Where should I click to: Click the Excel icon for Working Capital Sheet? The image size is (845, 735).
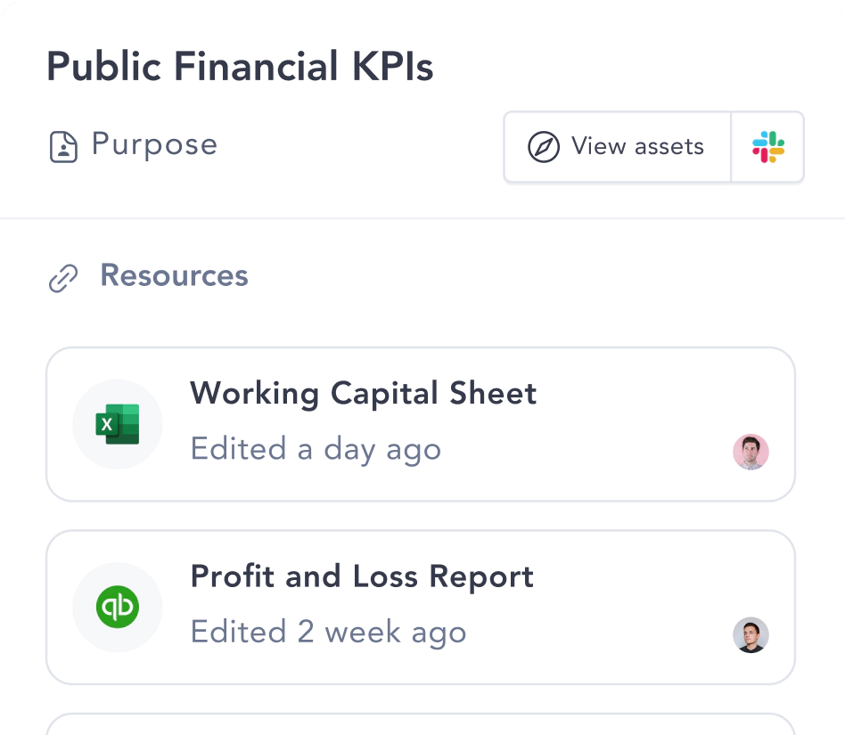[x=118, y=424]
